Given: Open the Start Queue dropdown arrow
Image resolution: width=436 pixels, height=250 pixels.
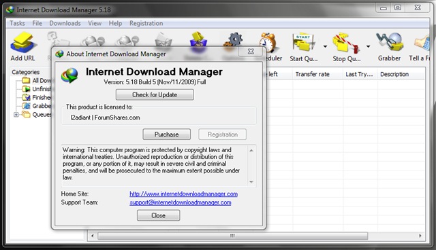Looking at the screenshot, I should (325, 46).
